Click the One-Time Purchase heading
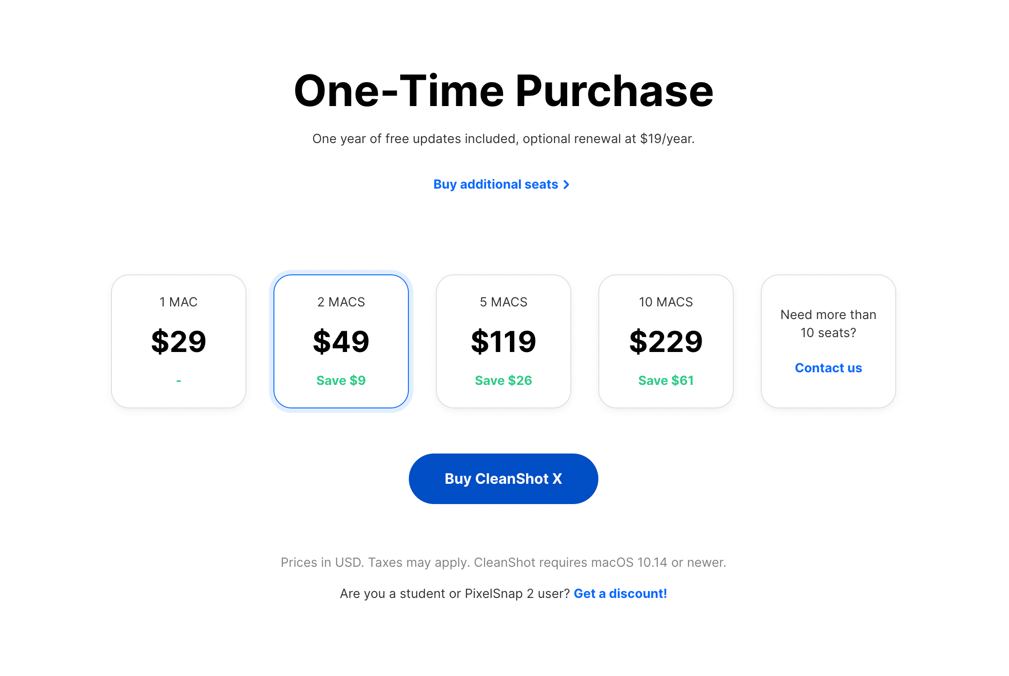 [x=504, y=91]
